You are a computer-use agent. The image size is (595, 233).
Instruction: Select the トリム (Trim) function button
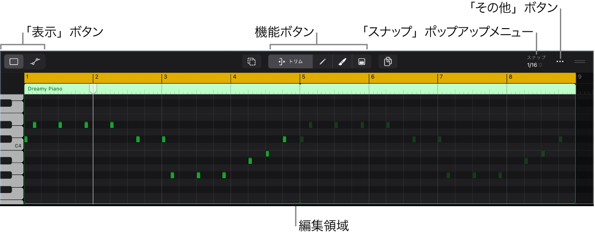click(290, 62)
